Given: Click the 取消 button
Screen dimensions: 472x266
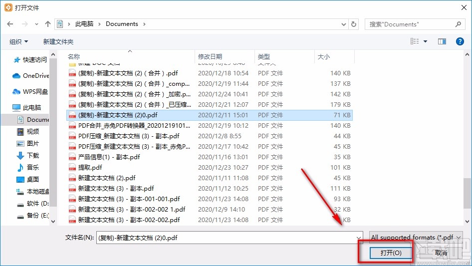Looking at the screenshot, I should pos(441,253).
